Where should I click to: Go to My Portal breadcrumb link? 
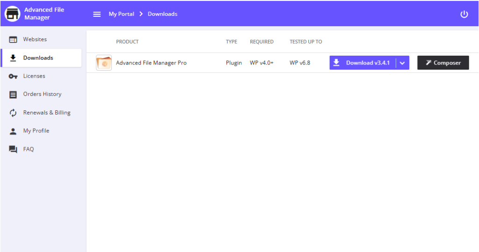click(x=121, y=14)
